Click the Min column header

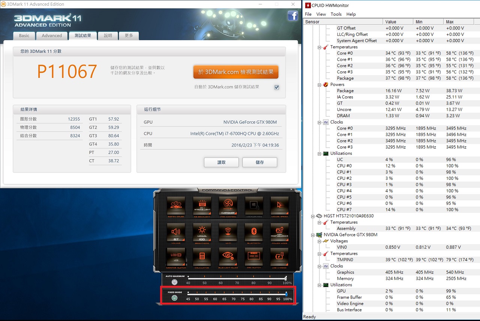coord(428,22)
